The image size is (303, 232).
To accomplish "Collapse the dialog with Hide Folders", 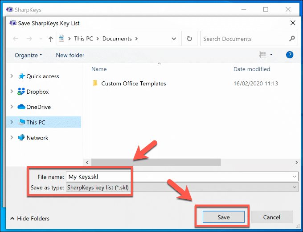I will 29,219.
